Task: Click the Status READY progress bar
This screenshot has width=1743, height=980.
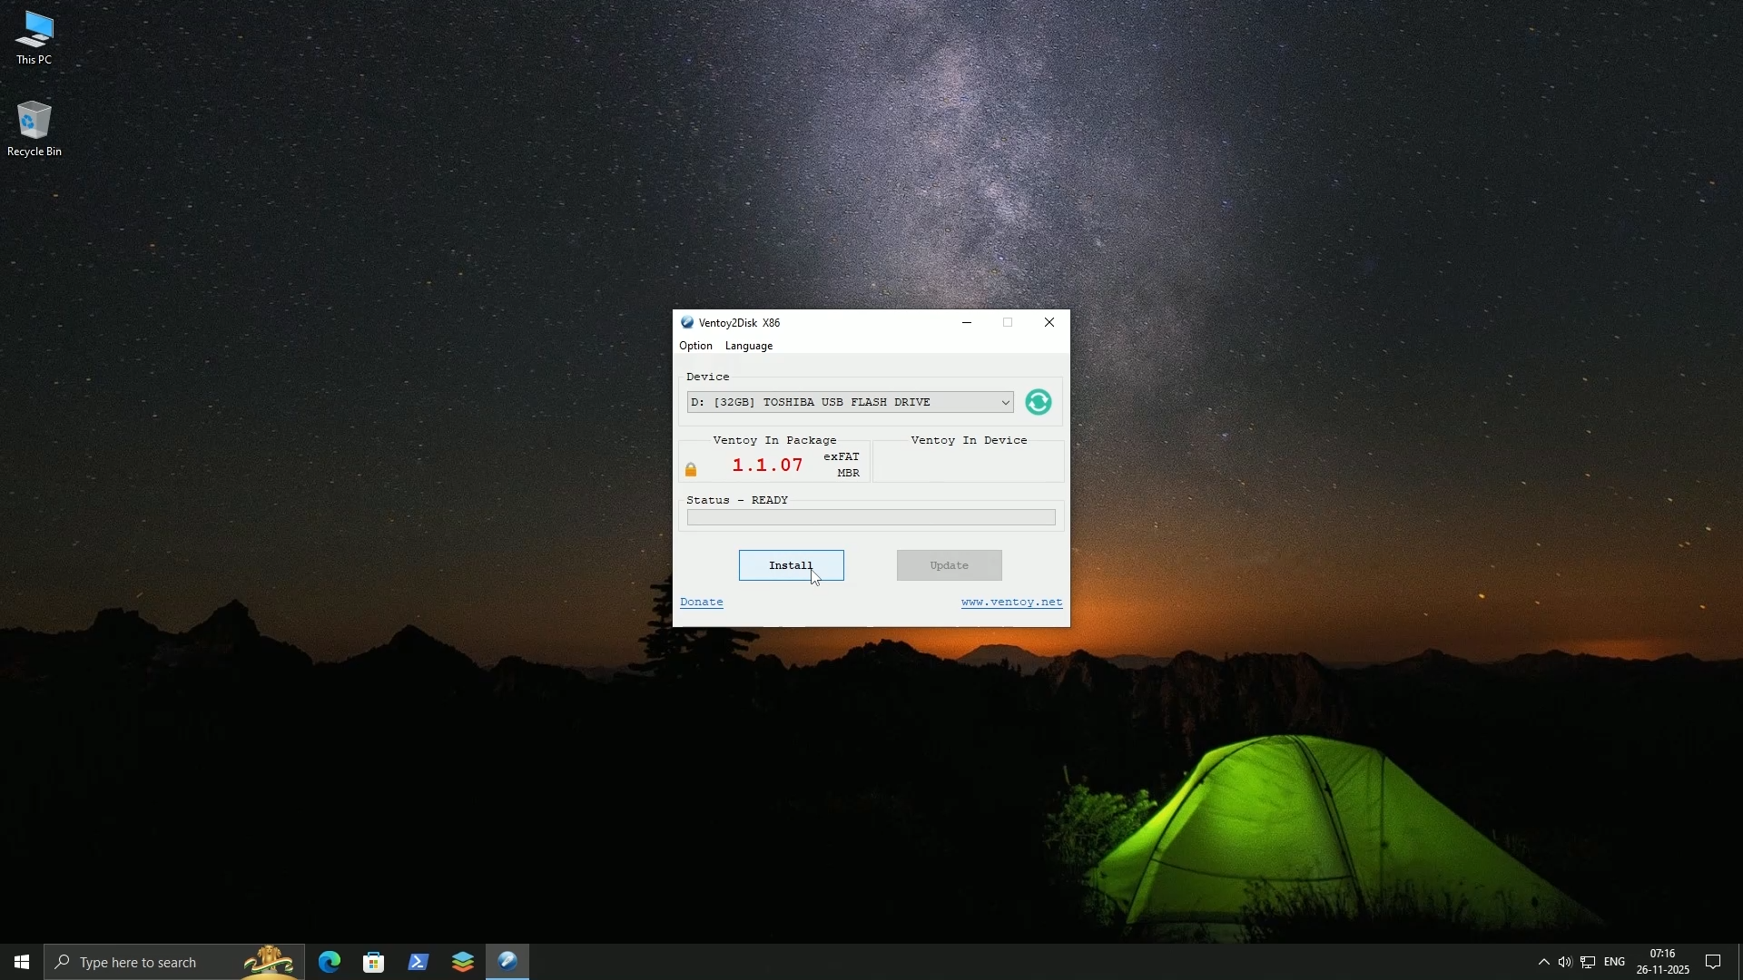Action: 870,516
